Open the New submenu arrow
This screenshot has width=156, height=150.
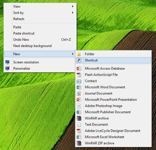tap(73, 54)
